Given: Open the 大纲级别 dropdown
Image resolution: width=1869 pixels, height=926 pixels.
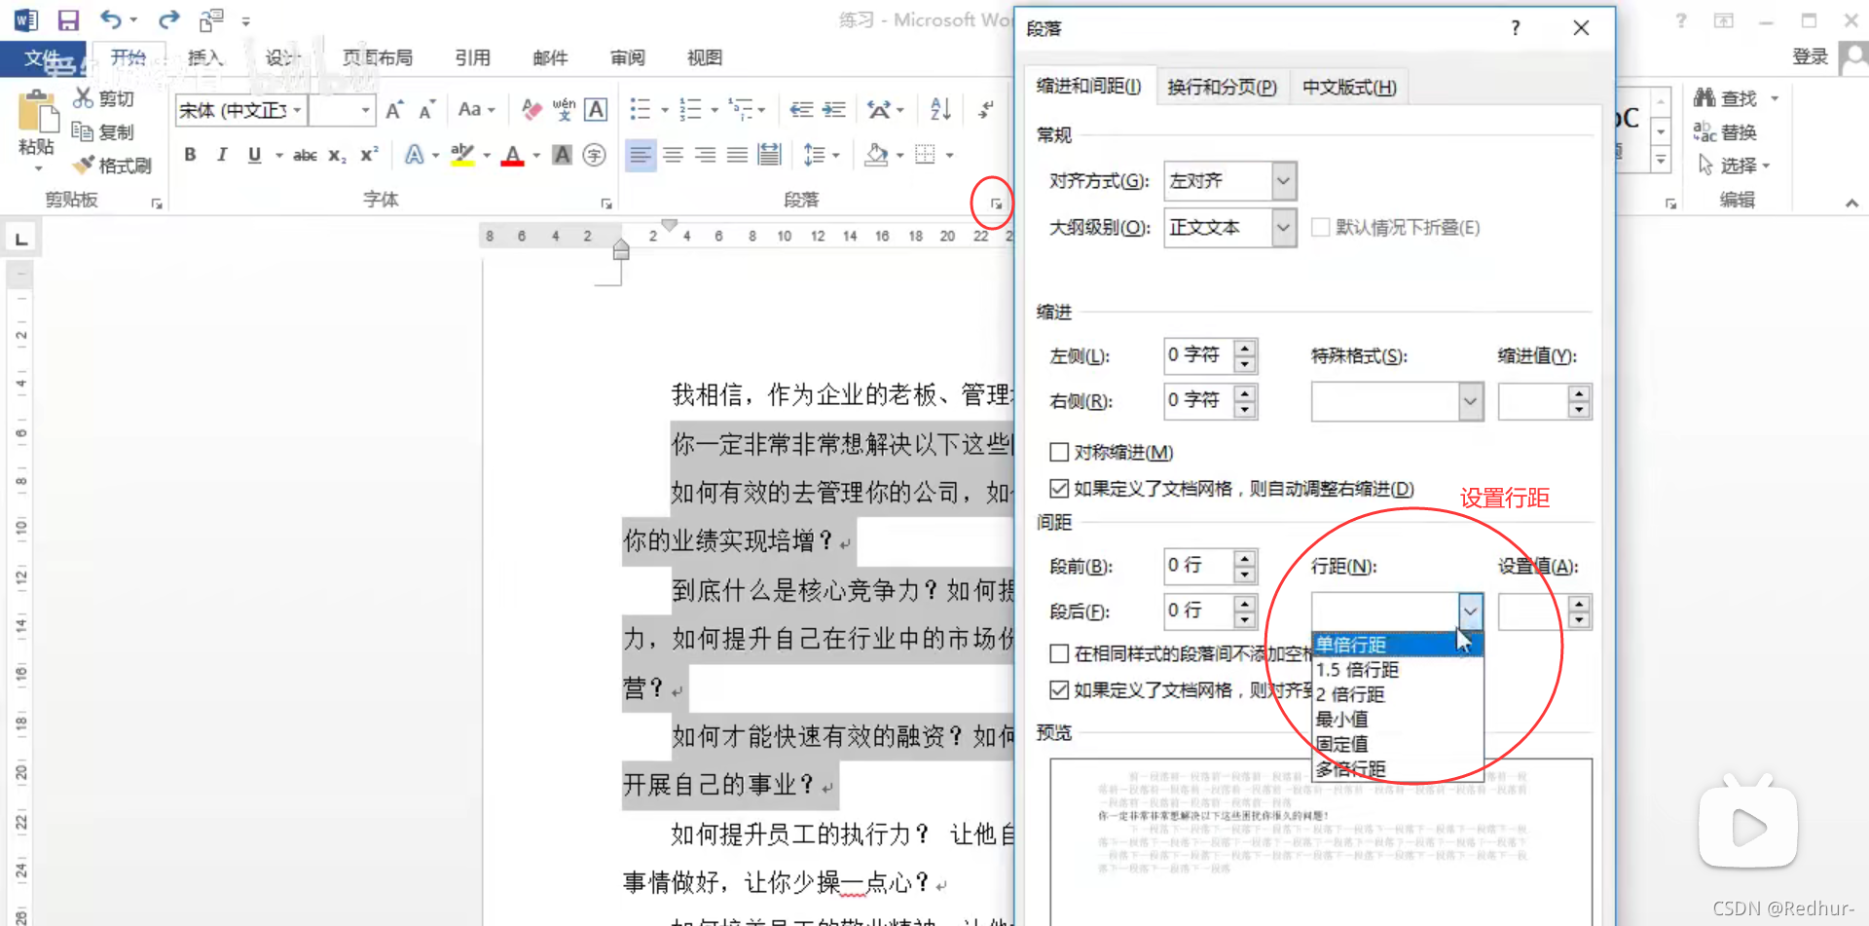Looking at the screenshot, I should tap(1282, 227).
